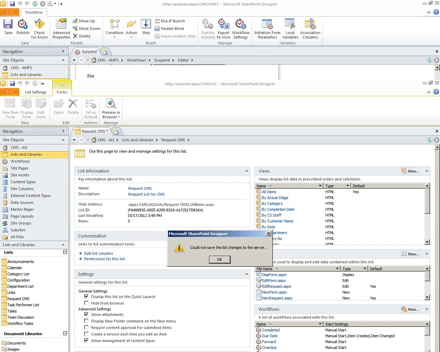Viewport: 440px width, 352px height.
Task: Select Workflow ribbon tab in AMFS window
Action: 34,12
